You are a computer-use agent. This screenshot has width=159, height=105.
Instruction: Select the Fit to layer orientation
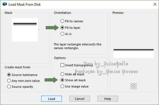70,28
